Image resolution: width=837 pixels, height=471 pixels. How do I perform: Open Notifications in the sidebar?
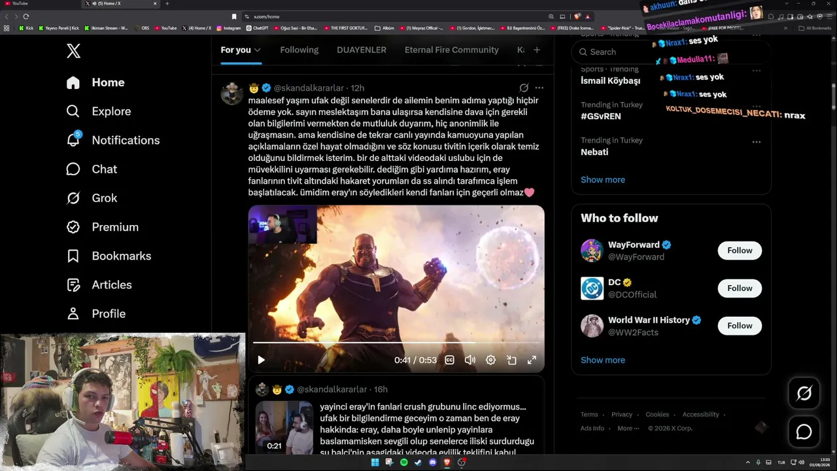113,140
